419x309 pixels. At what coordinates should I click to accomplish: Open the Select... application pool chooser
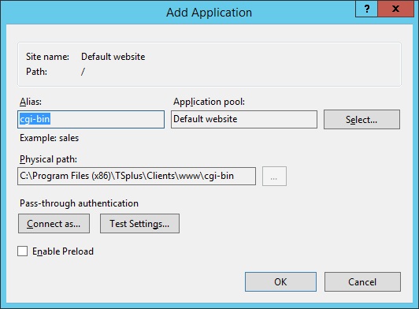[362, 119]
